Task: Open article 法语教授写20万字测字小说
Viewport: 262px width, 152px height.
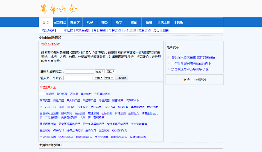Action: [x=190, y=69]
